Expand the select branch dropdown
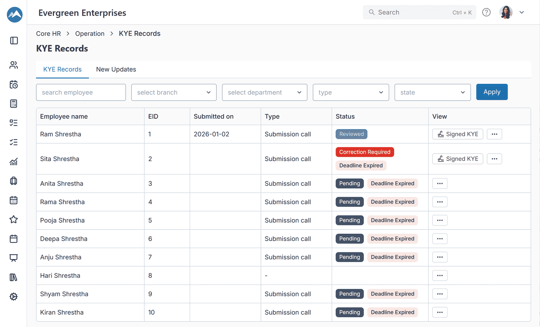Screen dimensions: 540x327 pos(174,92)
